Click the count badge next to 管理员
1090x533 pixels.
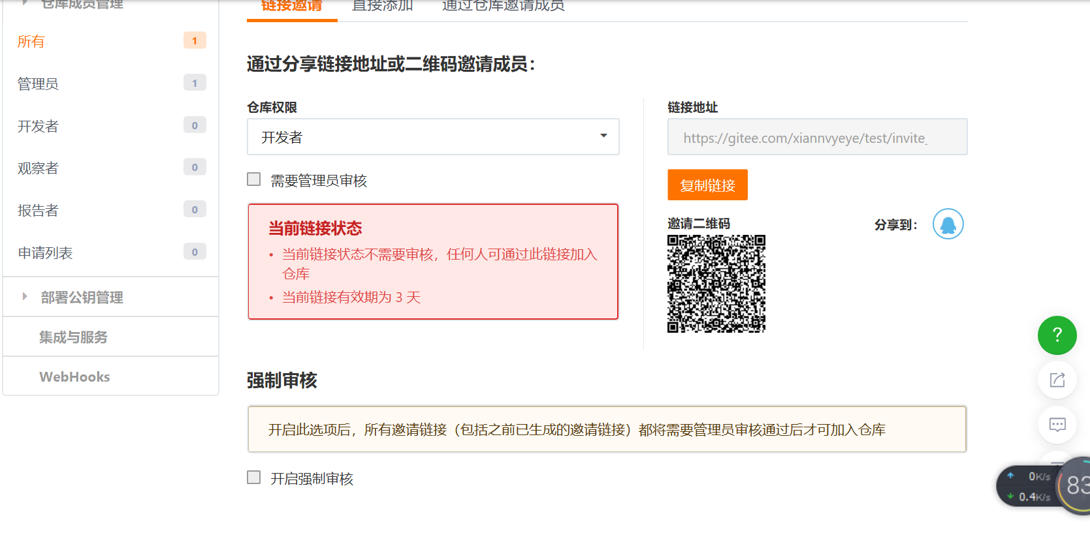pyautogui.click(x=195, y=83)
